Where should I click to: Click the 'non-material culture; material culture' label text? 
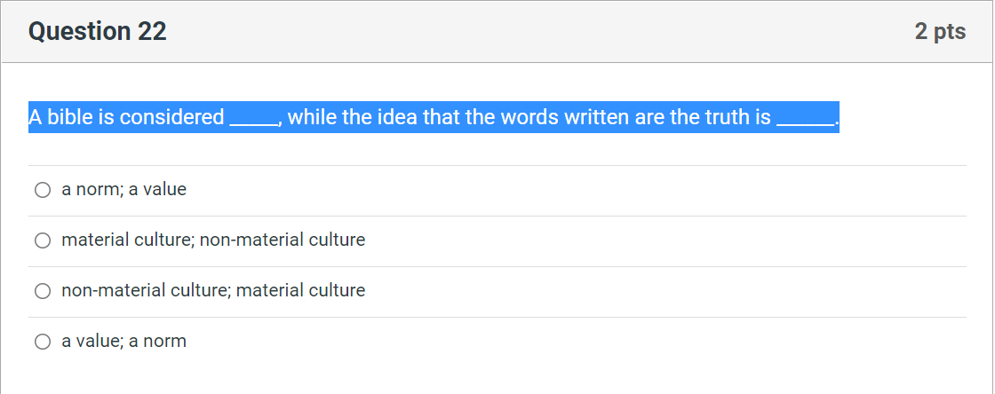click(213, 291)
